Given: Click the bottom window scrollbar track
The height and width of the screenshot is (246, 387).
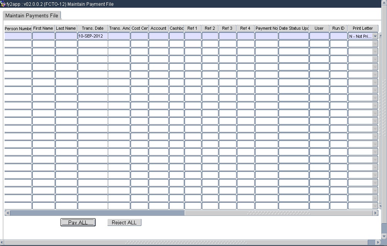Looking at the screenshot, I should click(193, 243).
